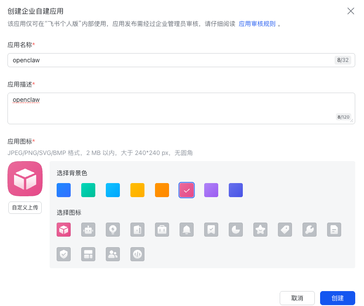Choose the group of people icon
Image resolution: width=364 pixels, height=306 pixels.
[x=113, y=254]
